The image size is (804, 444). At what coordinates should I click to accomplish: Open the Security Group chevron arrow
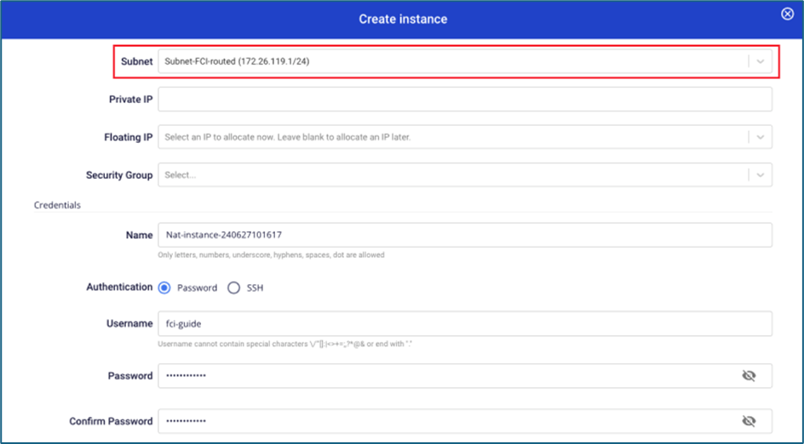point(760,175)
